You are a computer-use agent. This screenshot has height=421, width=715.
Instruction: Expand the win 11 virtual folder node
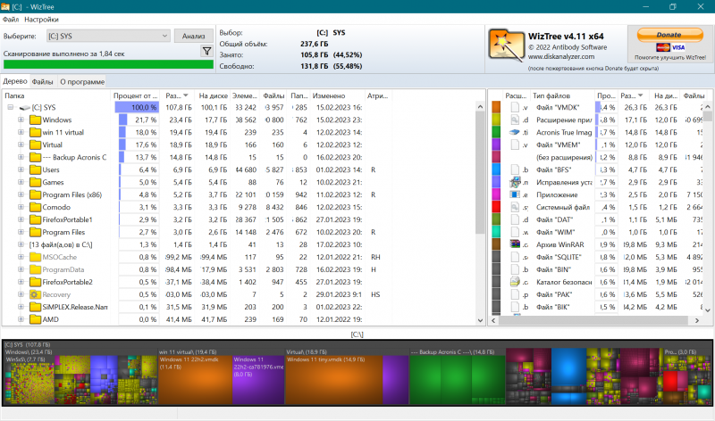point(21,132)
